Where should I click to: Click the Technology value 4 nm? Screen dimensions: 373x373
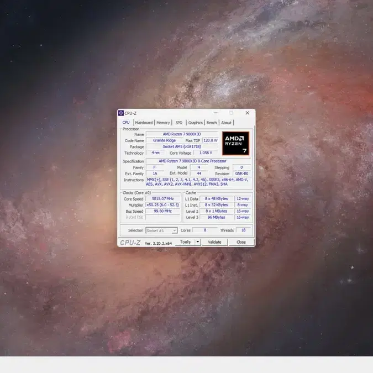[155, 153]
